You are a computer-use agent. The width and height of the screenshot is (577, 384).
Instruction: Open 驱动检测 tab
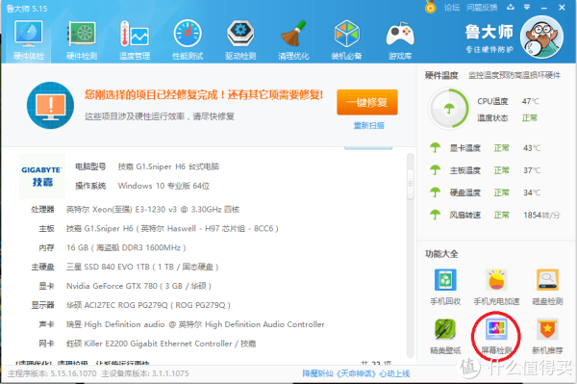click(x=240, y=39)
